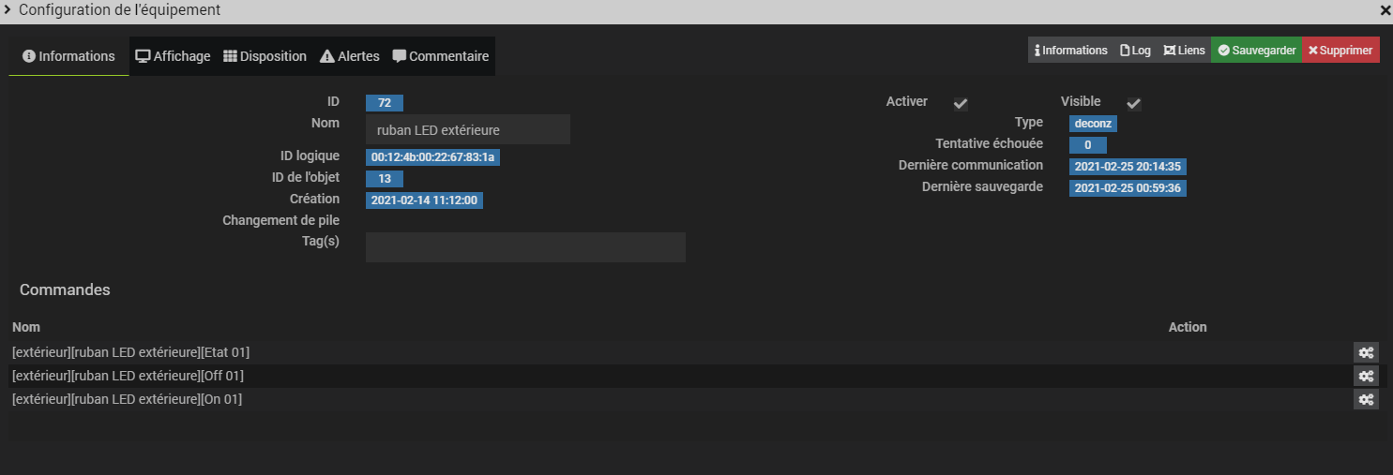Toggle the Activer checkbox
The height and width of the screenshot is (475, 1393).
pyautogui.click(x=961, y=103)
